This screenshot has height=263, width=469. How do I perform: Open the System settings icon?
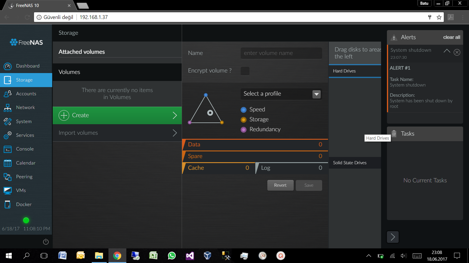click(8, 122)
